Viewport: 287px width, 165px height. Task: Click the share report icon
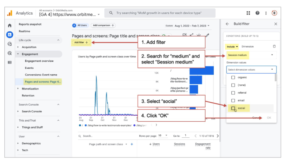191,35
